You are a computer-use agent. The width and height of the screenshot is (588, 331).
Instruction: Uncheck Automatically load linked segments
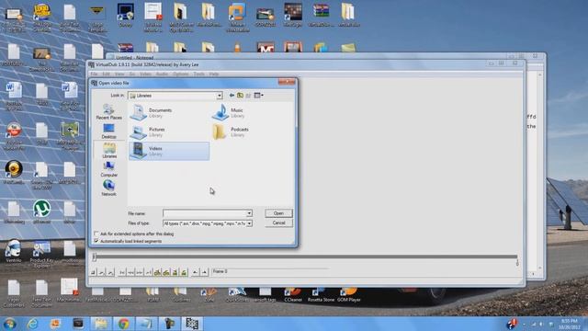pyautogui.click(x=96, y=241)
